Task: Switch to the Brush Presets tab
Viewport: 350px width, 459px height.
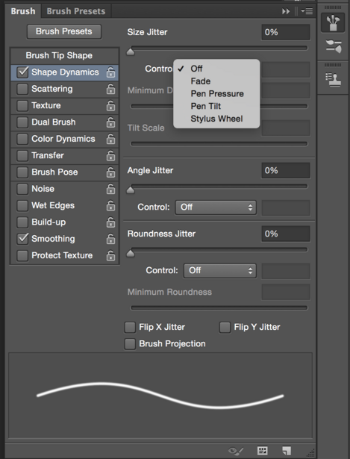Action: click(x=76, y=11)
